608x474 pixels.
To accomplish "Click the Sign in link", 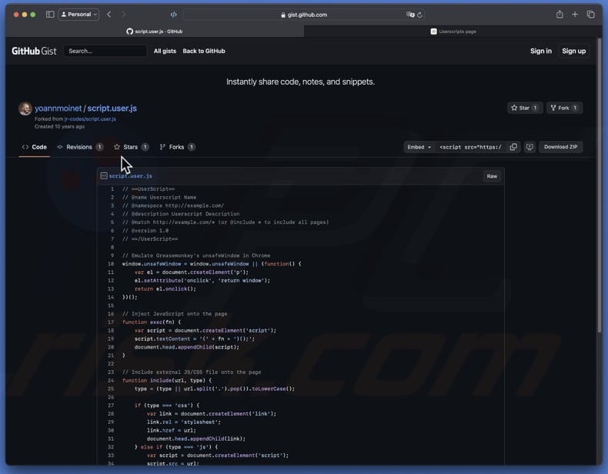I will [x=540, y=51].
